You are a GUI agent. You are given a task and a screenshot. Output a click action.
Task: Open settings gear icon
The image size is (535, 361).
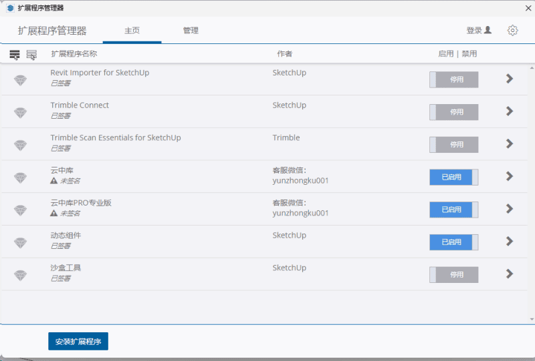[512, 30]
